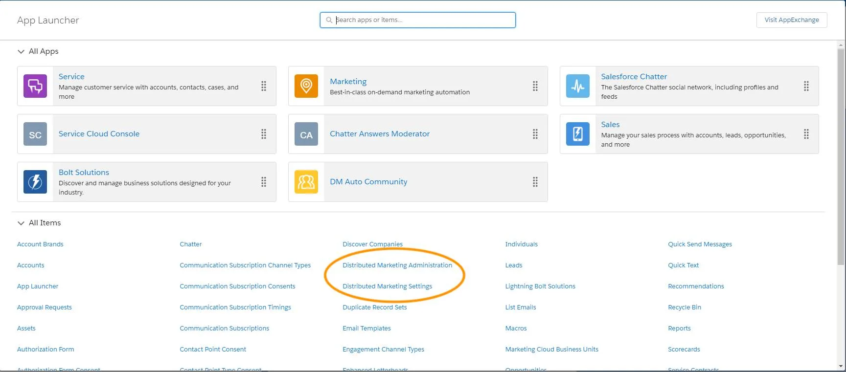
Task: Open the Leads item
Action: 513,265
